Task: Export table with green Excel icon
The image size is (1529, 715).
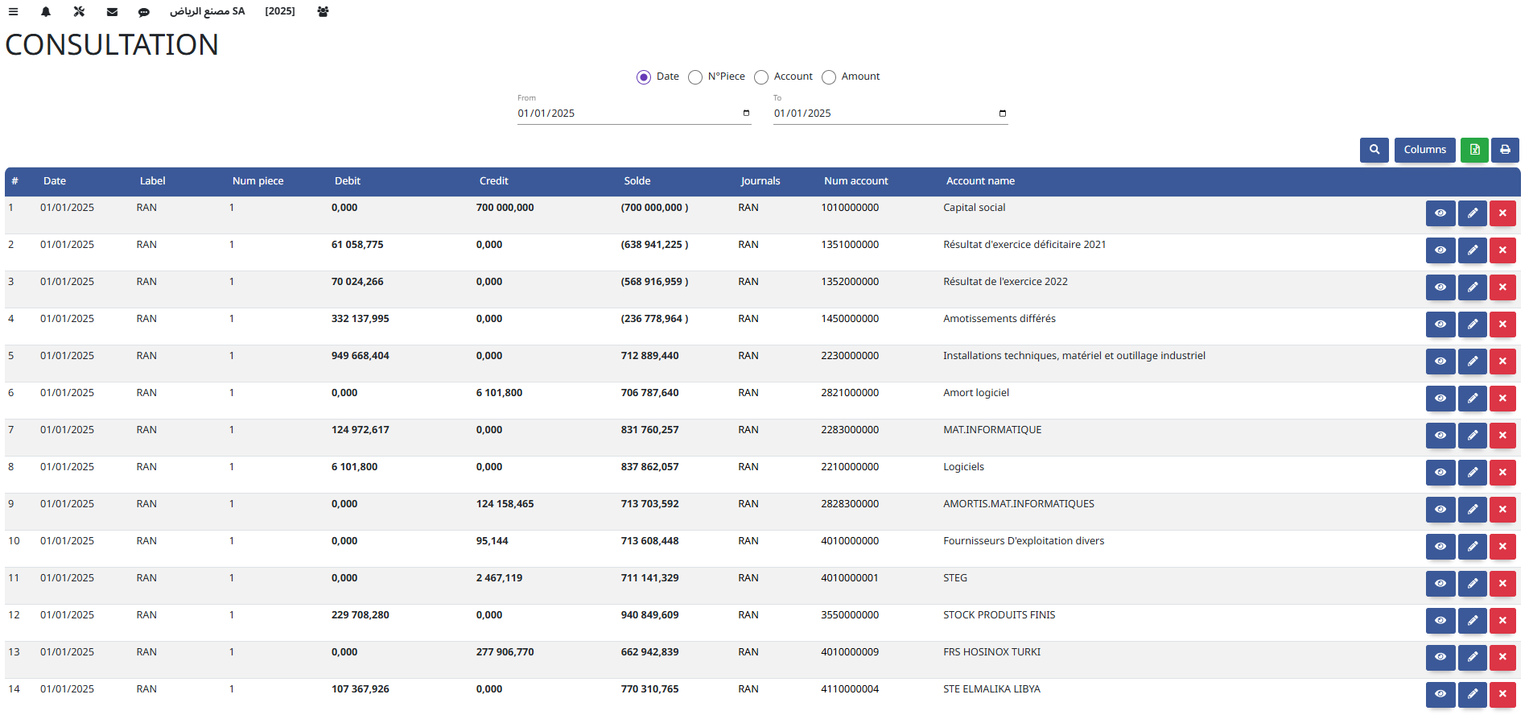Action: (x=1474, y=150)
